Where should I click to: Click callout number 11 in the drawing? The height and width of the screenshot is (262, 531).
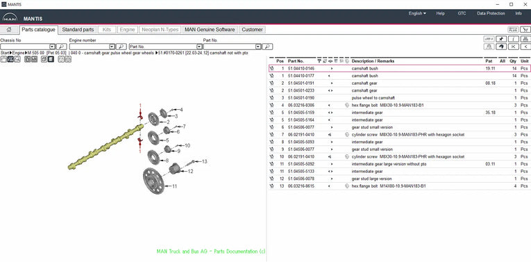[x=174, y=186]
